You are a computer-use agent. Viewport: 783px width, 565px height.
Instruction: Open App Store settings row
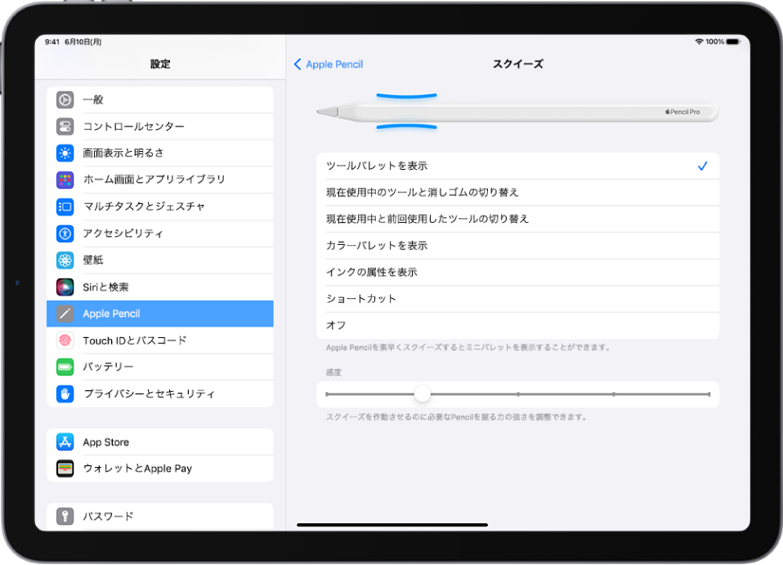tap(160, 442)
